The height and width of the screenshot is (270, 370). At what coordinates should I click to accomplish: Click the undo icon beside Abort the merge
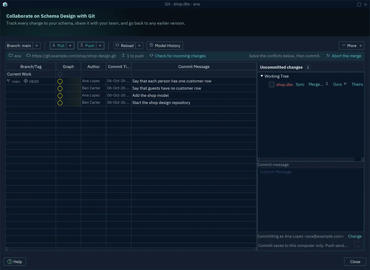point(328,56)
